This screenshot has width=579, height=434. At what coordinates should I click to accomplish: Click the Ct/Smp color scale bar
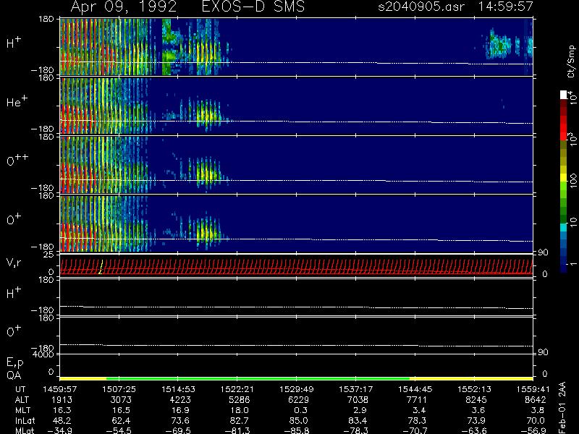(563, 182)
